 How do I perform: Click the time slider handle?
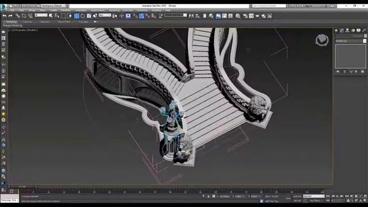coord(22,186)
